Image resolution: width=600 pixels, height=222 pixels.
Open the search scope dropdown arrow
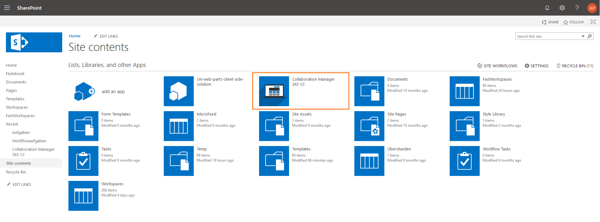tap(583, 36)
